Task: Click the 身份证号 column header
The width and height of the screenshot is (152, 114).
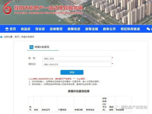Action: pos(46,110)
